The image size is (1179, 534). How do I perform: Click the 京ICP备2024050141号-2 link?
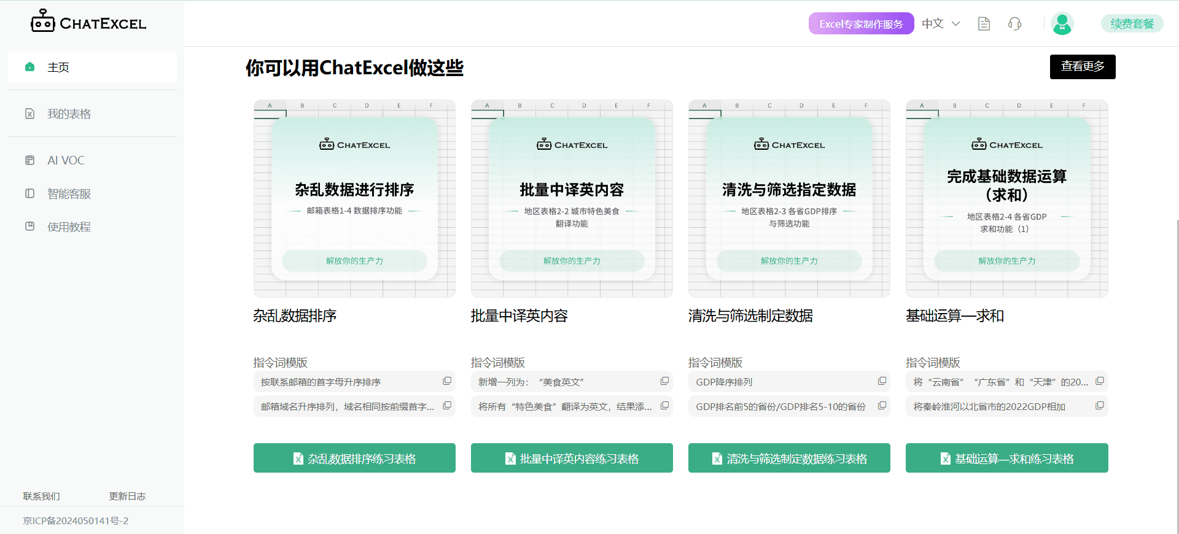coord(76,520)
